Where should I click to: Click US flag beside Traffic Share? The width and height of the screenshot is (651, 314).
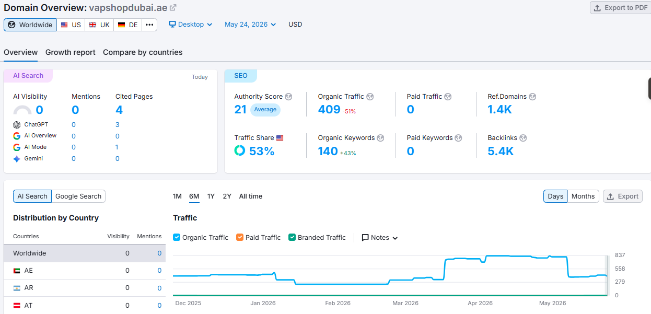pyautogui.click(x=280, y=138)
